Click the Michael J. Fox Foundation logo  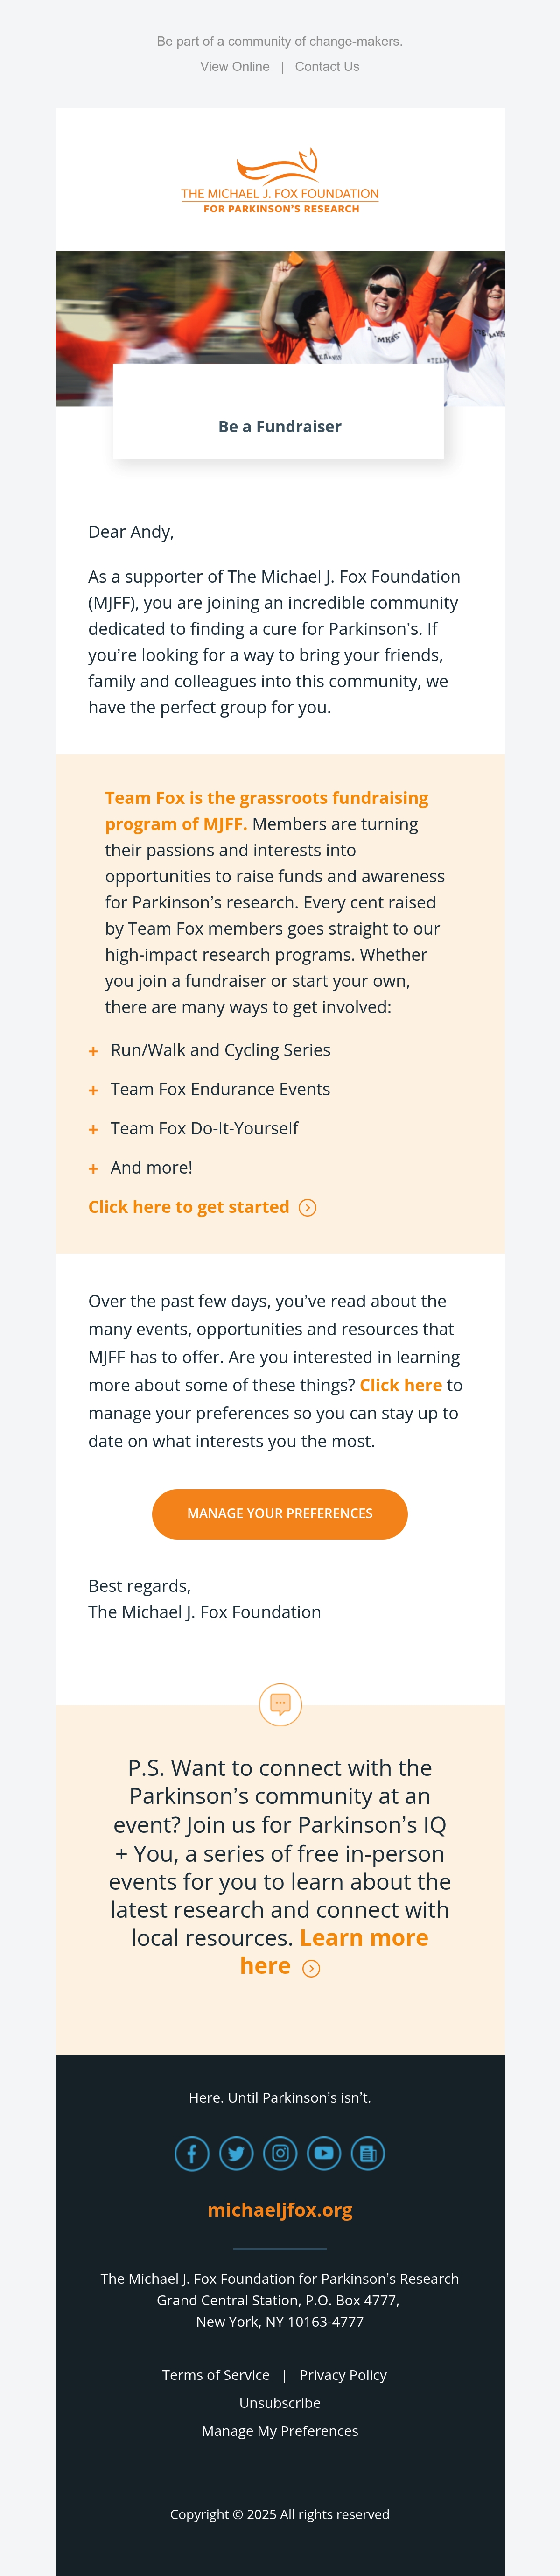point(280,181)
